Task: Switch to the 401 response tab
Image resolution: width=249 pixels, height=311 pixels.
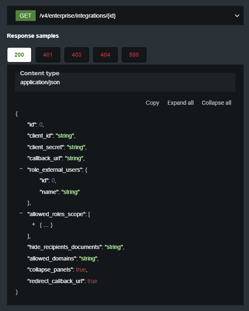Action: pos(48,55)
